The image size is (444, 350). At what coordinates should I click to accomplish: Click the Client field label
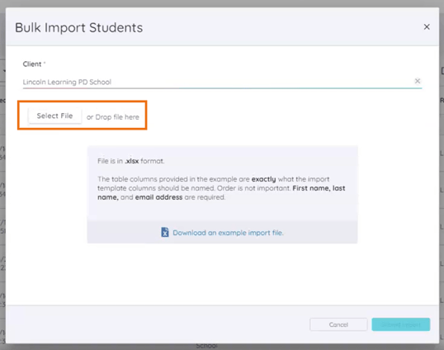point(34,64)
